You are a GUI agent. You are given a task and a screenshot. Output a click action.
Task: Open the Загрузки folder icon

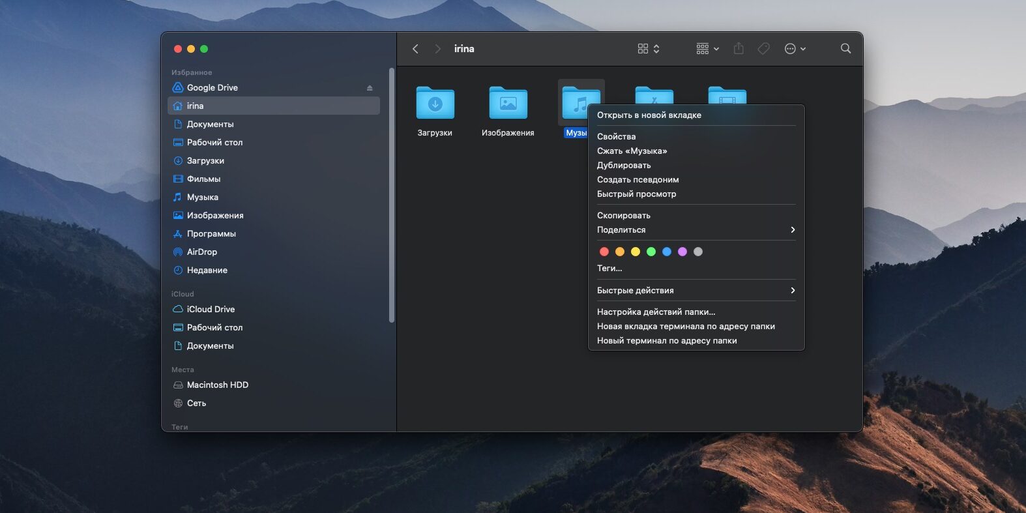tap(435, 104)
